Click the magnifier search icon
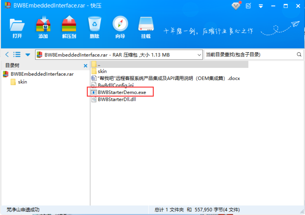This screenshot has height=215, width=305. (x=299, y=55)
